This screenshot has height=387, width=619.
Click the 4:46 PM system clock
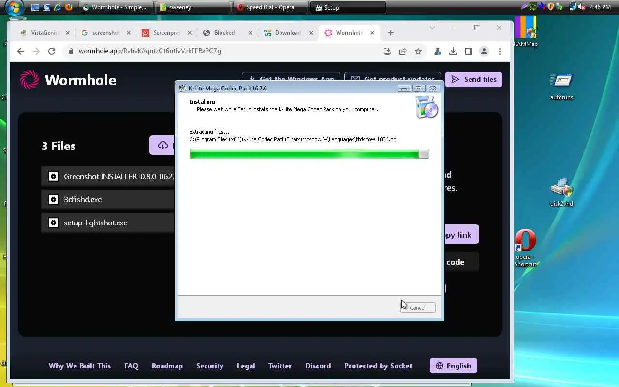pos(600,7)
